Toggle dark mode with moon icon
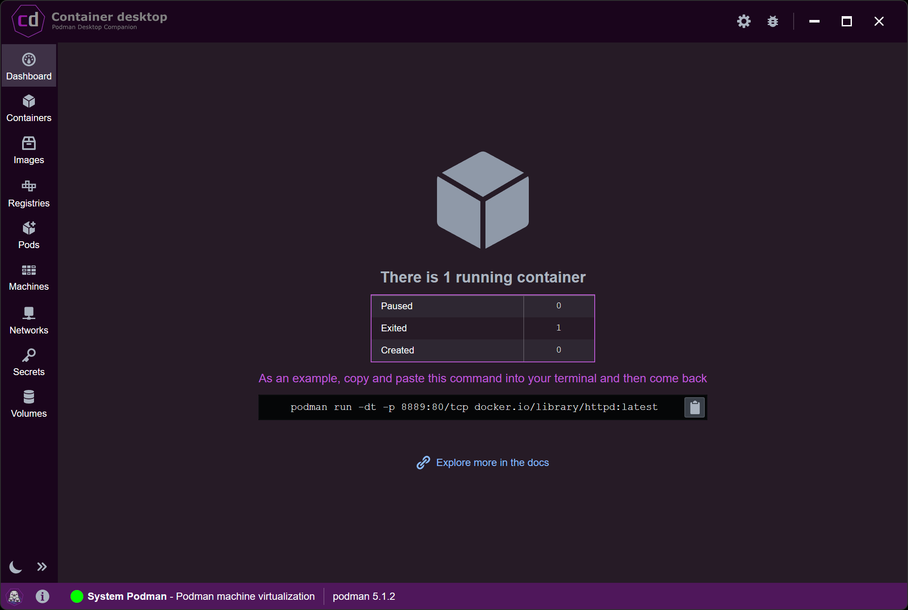The height and width of the screenshot is (610, 908). tap(16, 567)
